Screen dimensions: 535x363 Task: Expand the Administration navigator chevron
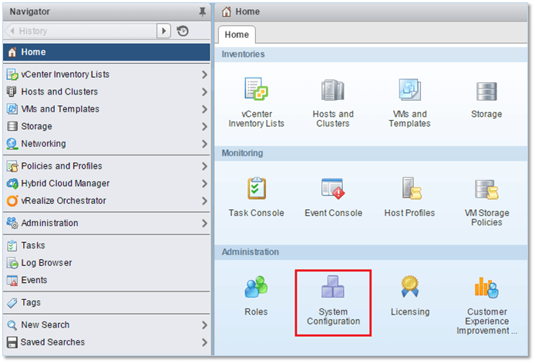click(204, 223)
